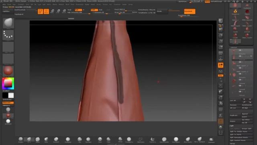The width and height of the screenshot is (257, 145).
Task: Collapse the SubTool panel header
Action: [x=234, y=48]
